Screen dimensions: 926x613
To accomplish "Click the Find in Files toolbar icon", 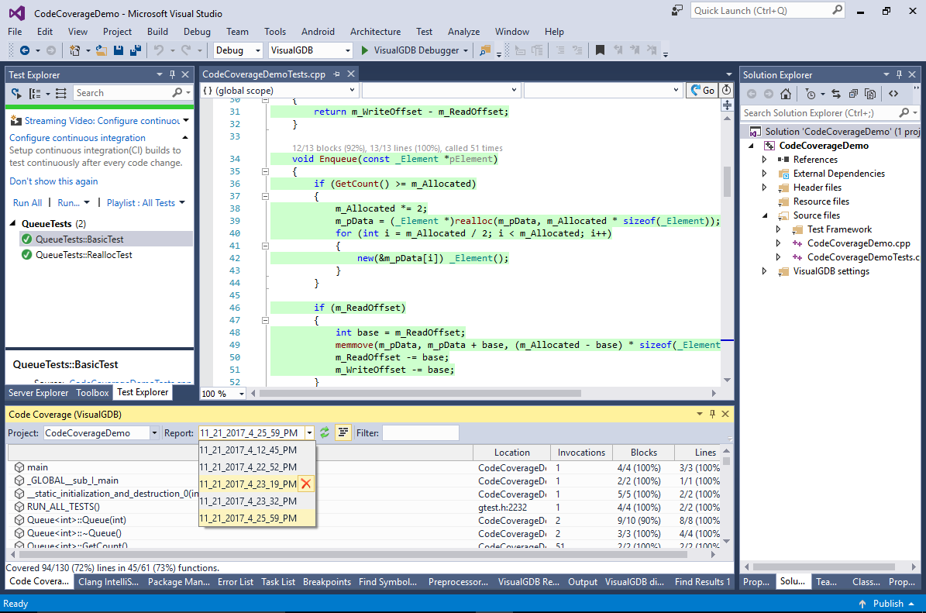I will 485,50.
